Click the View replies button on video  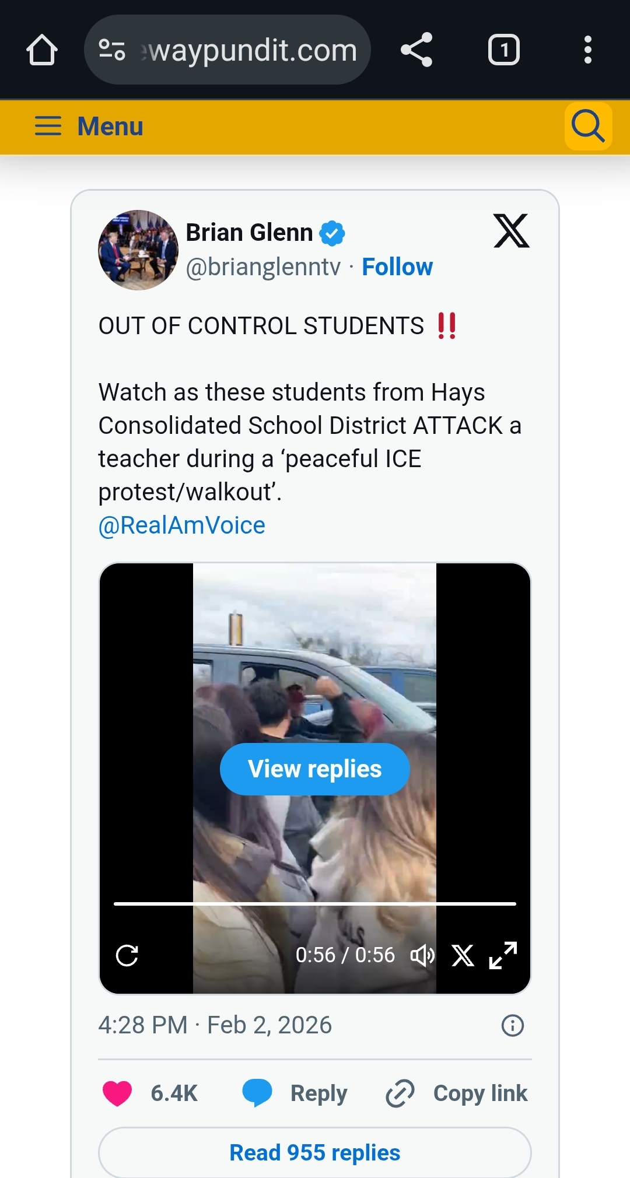click(315, 769)
